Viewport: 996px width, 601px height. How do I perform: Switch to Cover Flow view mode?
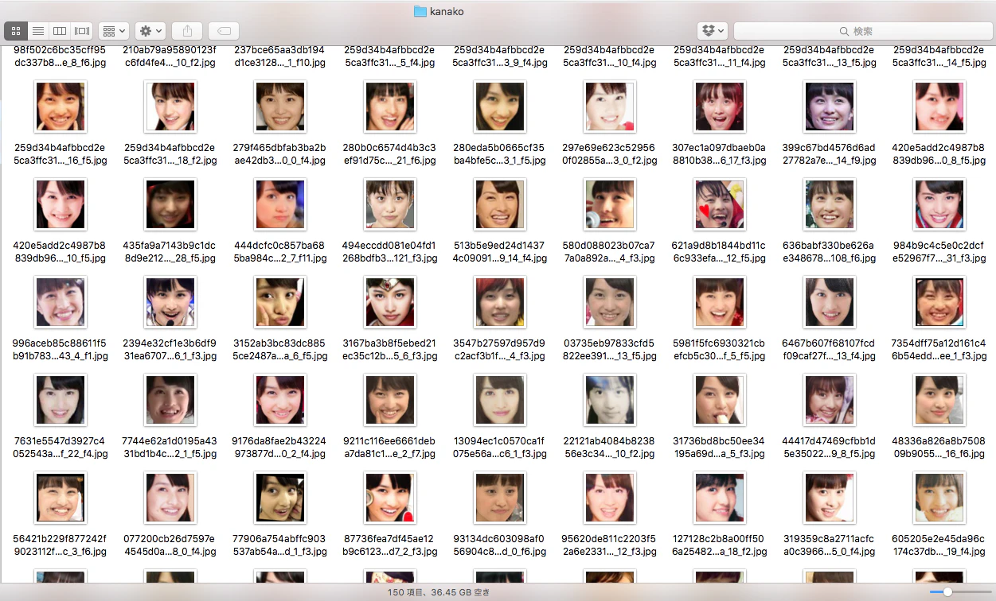tap(81, 31)
